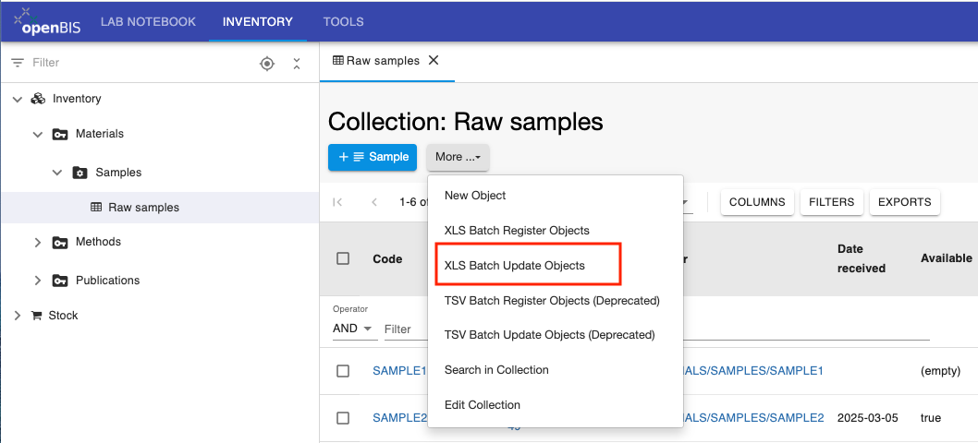
Task: Click the EXPORTS button
Action: 904,202
